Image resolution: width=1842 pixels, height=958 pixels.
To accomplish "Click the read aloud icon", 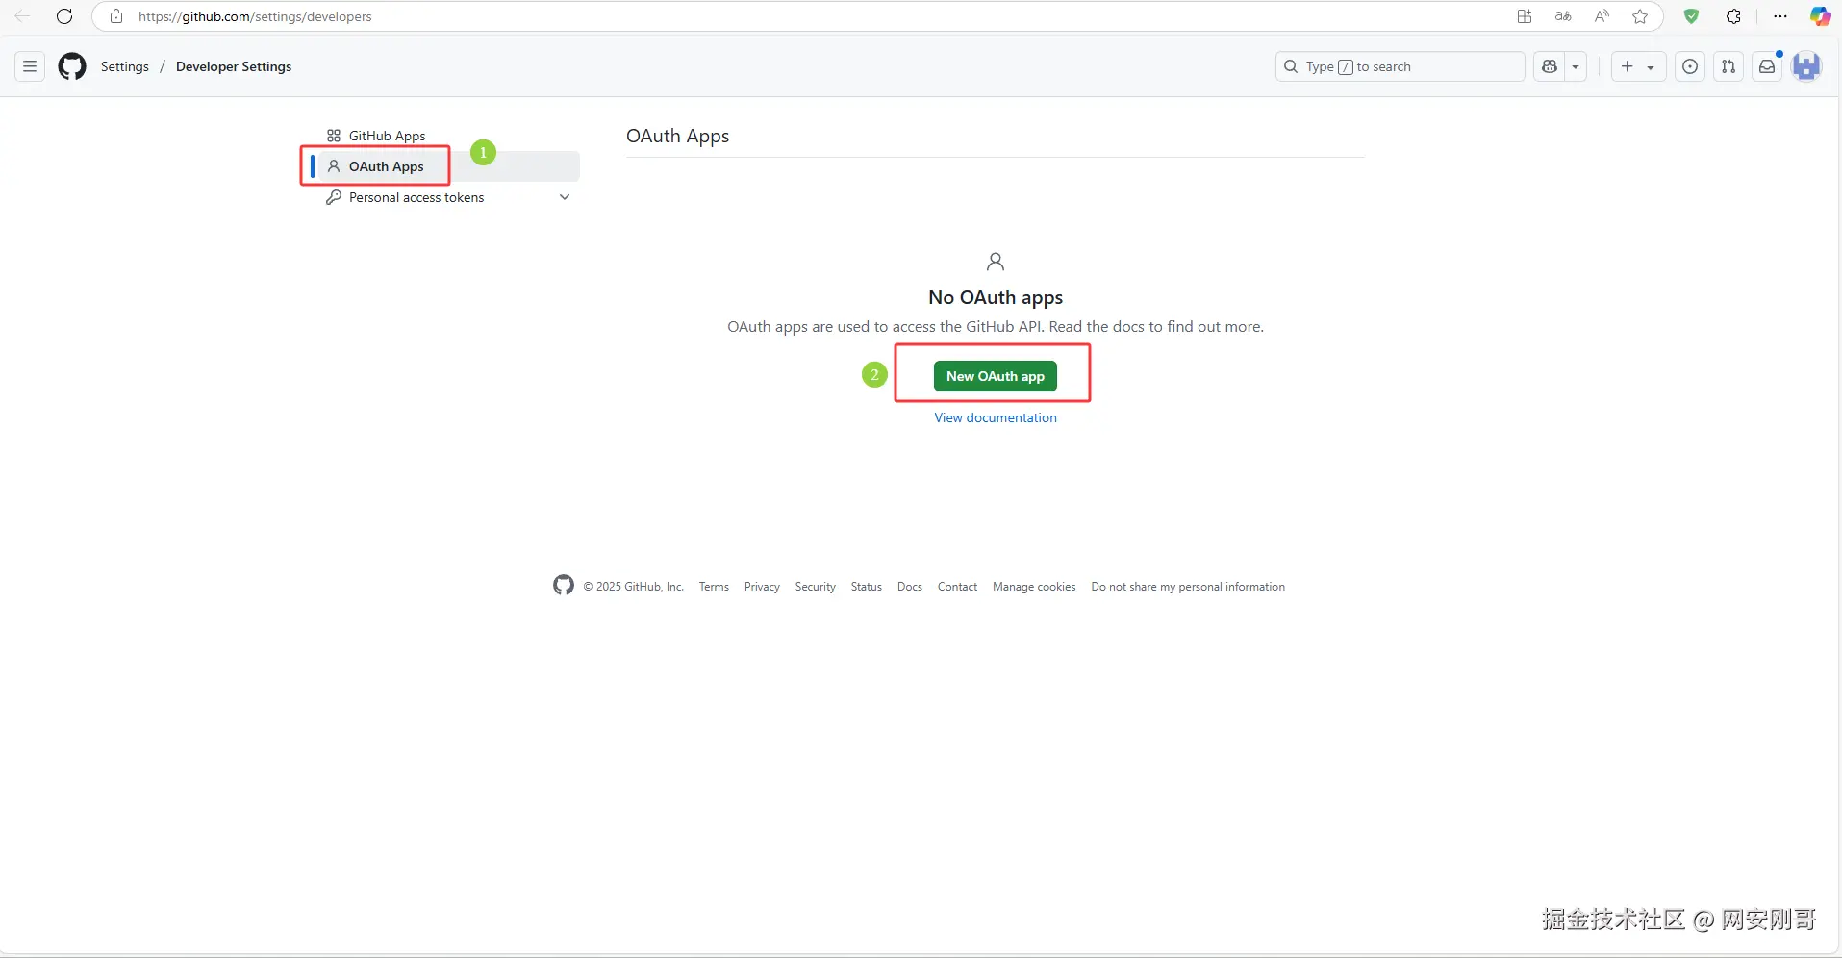I will pyautogui.click(x=1602, y=16).
